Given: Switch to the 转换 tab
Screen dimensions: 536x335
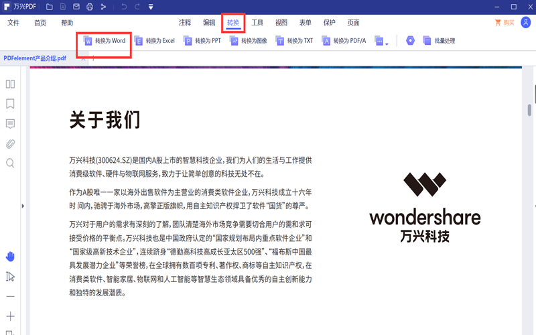Looking at the screenshot, I should [x=233, y=23].
